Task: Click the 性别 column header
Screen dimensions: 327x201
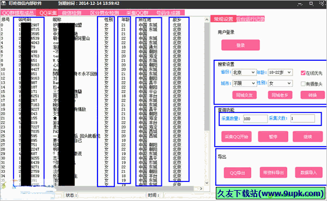Action: (108, 20)
